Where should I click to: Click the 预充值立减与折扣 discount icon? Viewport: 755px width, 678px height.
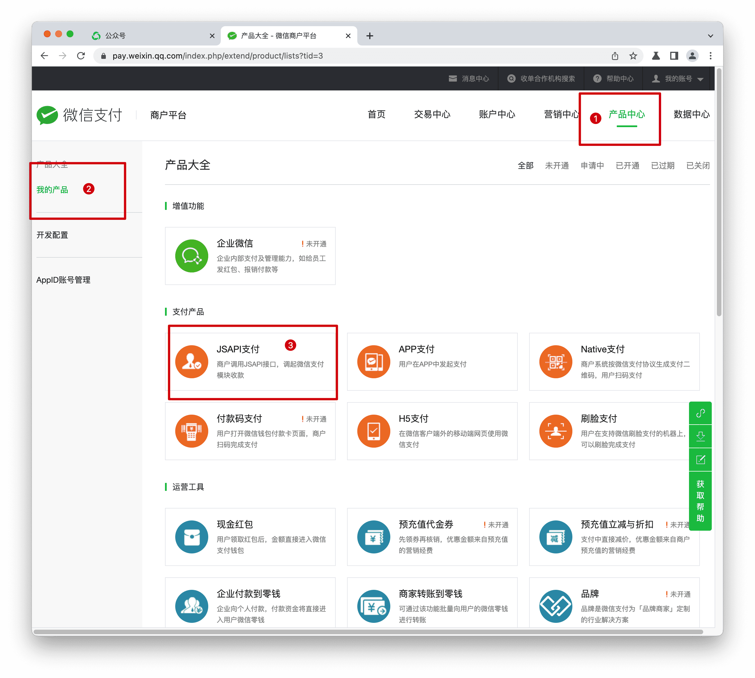[556, 537]
